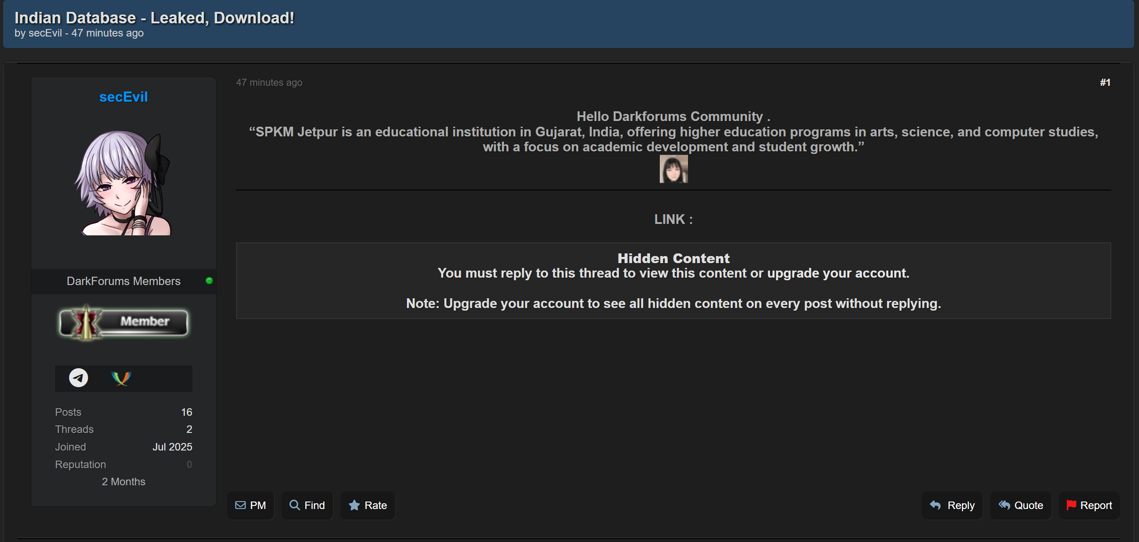Viewport: 1139px width, 542px height.
Task: Click the Member rank badge
Action: coord(123,322)
